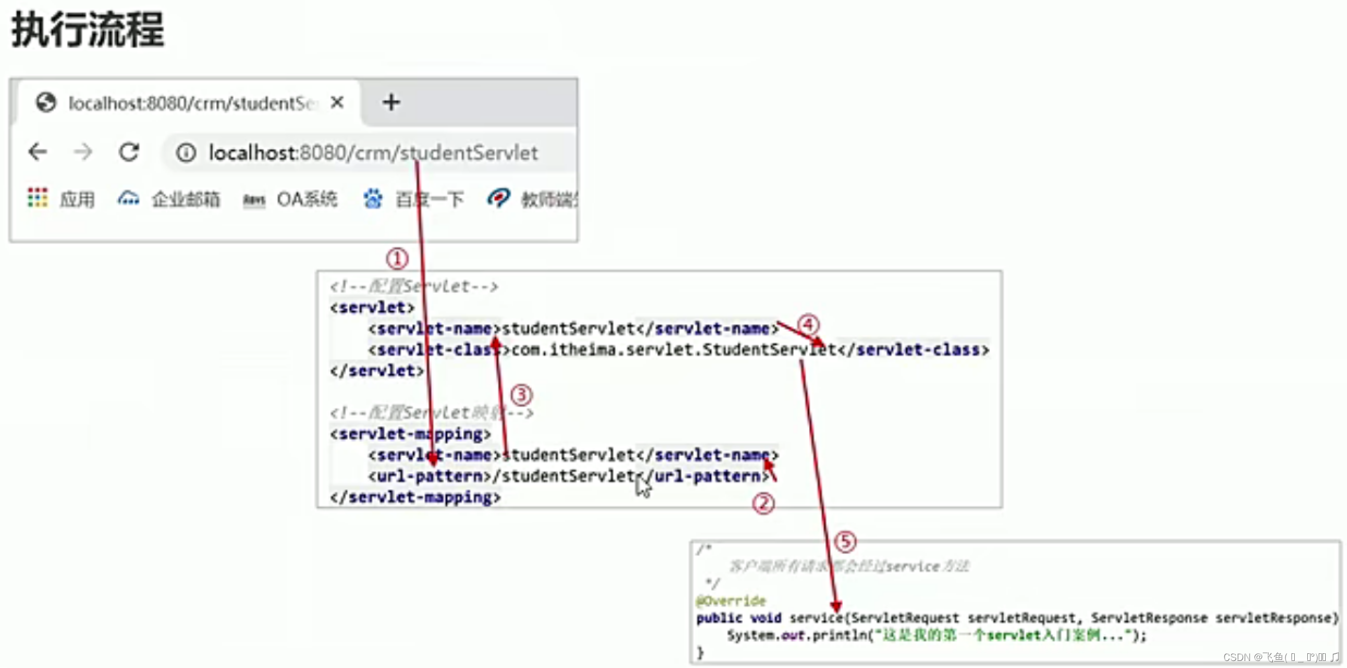
Task: Click circled step number 1 marker
Action: coord(397,259)
